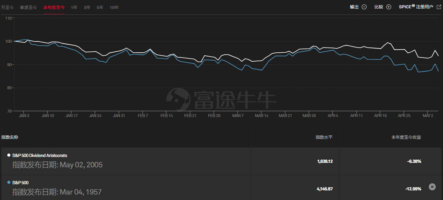
Task: Click the blue S&P 500 legend dot
Action: [9, 182]
